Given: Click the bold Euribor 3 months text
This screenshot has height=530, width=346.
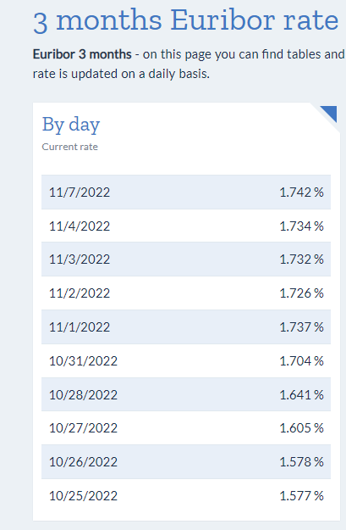Looking at the screenshot, I should click(82, 54).
